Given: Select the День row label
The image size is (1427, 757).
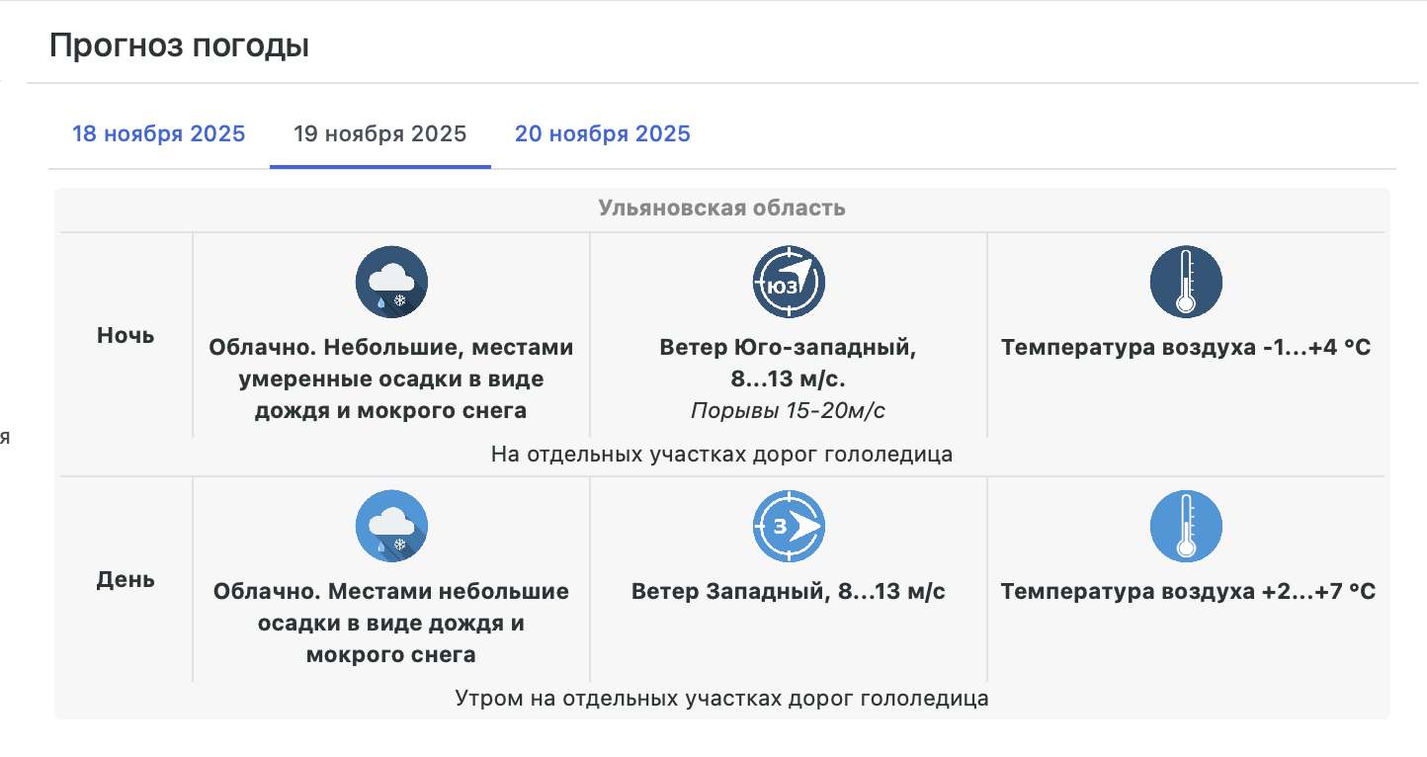Looking at the screenshot, I should pos(126,580).
